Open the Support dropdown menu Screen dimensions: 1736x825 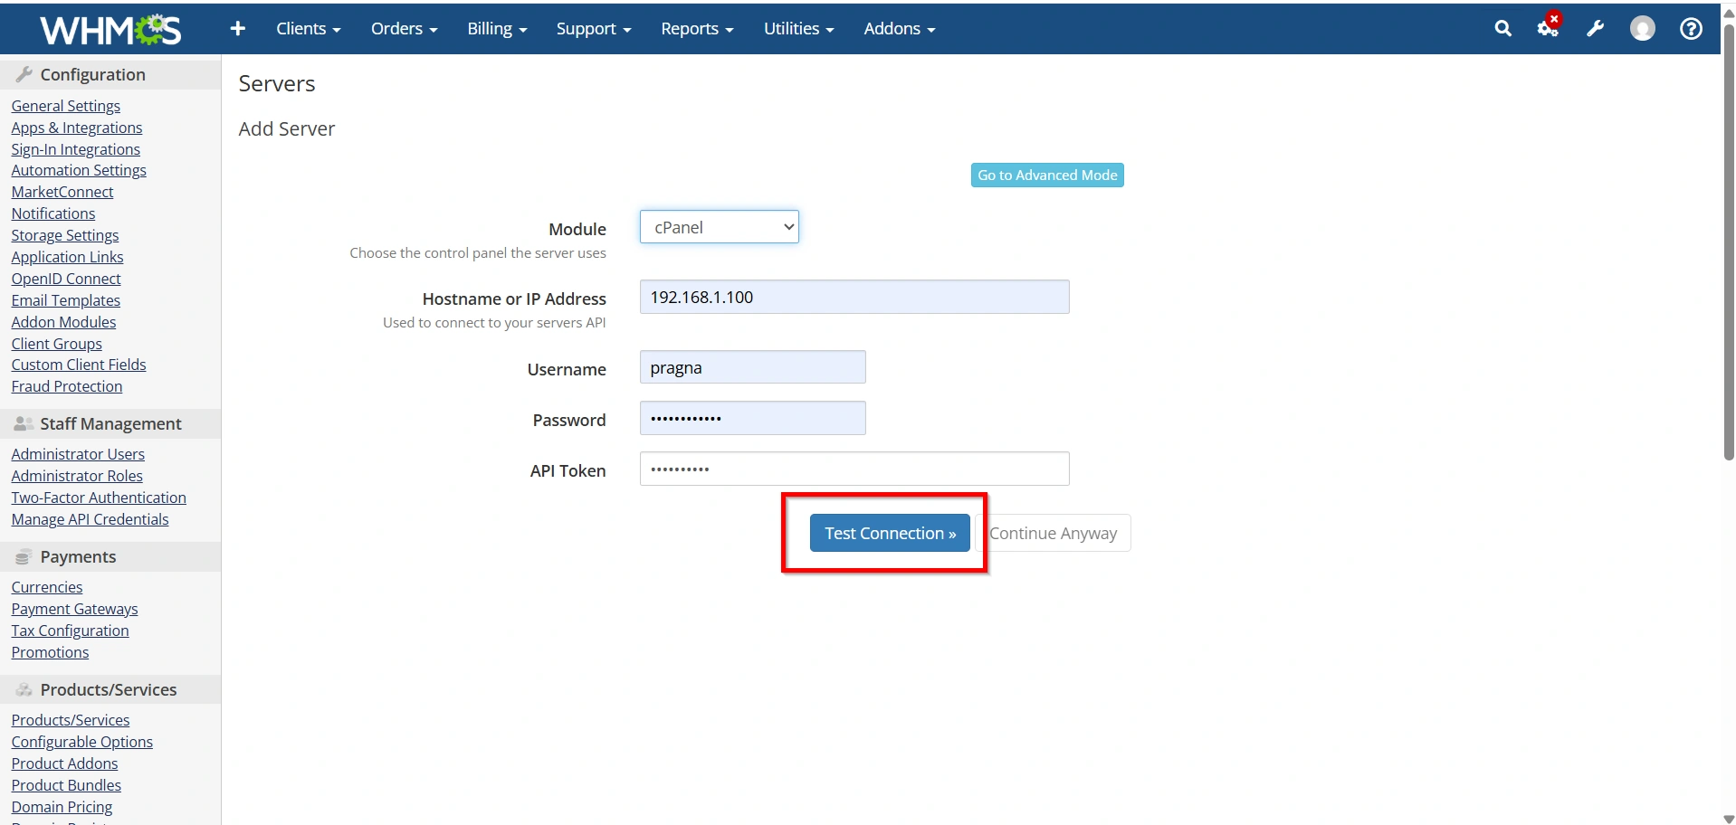(594, 29)
